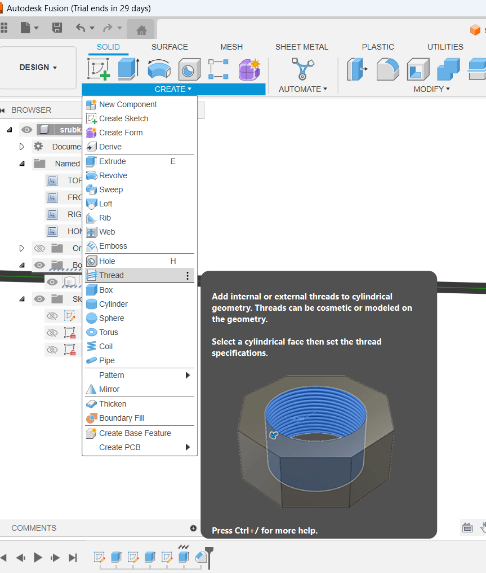
Task: Undo the last action with the Undo arrow
Action: pyautogui.click(x=81, y=28)
